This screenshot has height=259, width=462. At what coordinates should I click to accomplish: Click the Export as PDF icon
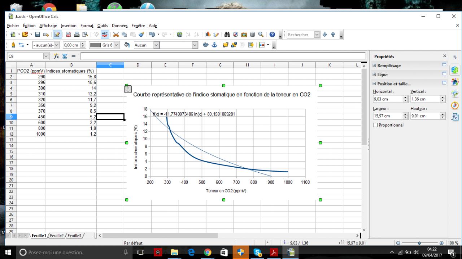pyautogui.click(x=68, y=35)
